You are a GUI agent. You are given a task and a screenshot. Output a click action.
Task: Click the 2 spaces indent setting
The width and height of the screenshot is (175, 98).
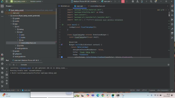pyautogui.click(x=152, y=90)
